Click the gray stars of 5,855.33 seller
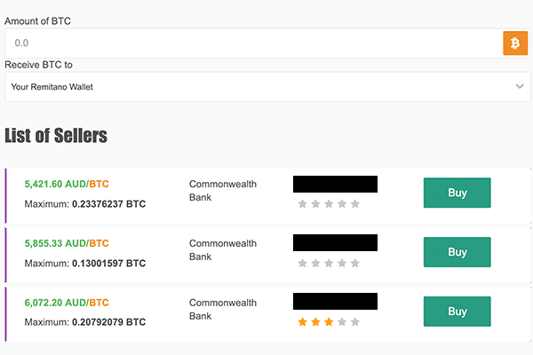This screenshot has width=533, height=355. pos(329,264)
